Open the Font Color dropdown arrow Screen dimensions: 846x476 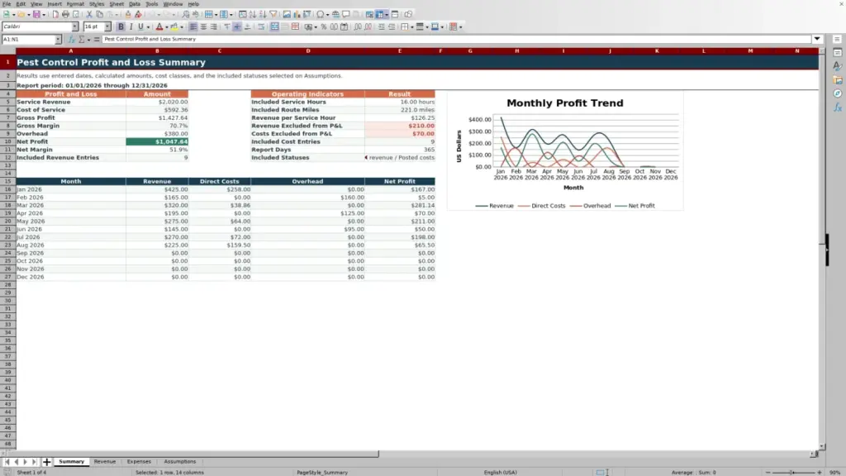coord(166,27)
